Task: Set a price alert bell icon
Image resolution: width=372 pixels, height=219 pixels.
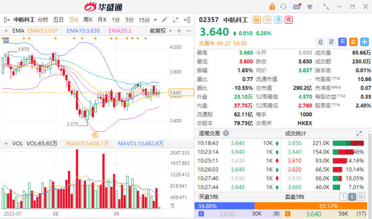Action: coord(320,42)
